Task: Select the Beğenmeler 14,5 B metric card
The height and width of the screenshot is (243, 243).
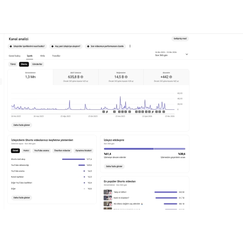Action: [121, 77]
